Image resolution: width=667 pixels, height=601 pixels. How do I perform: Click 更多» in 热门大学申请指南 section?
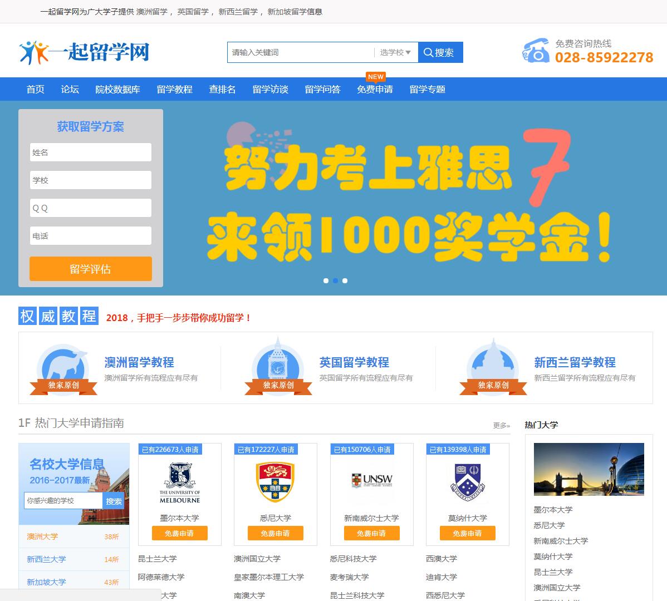pyautogui.click(x=502, y=426)
